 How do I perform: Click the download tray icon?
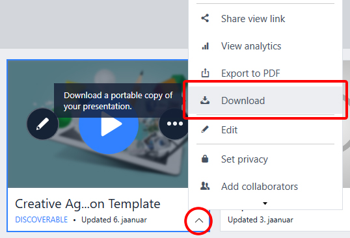coord(205,100)
